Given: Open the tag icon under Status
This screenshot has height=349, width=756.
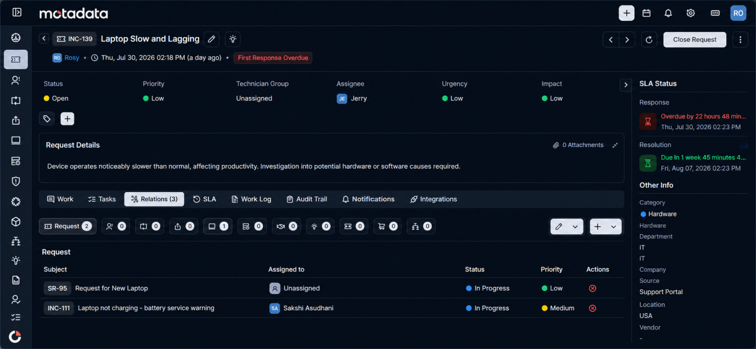Looking at the screenshot, I should [x=47, y=119].
